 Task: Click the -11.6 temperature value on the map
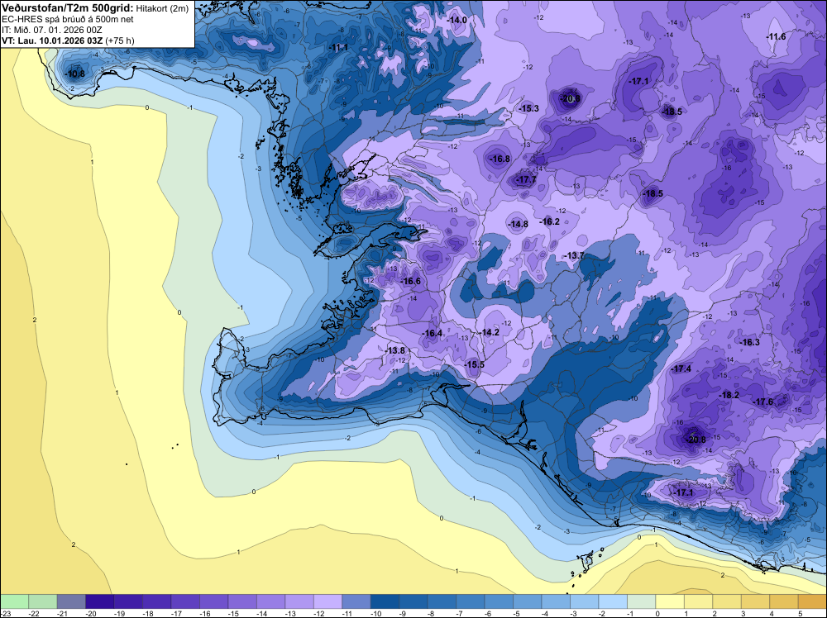click(x=776, y=36)
